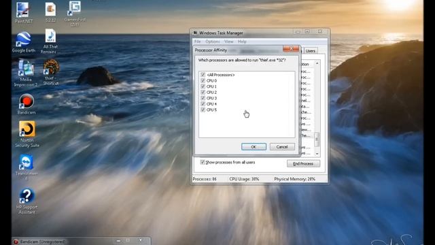This screenshot has height=245, width=435.
Task: Open the Paint.NET desktop icon
Action: click(23, 12)
